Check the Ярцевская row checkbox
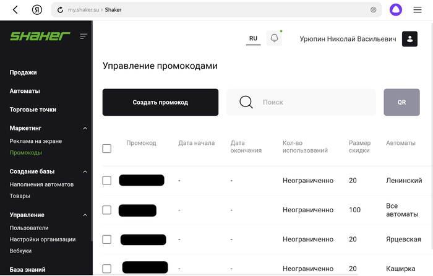 click(107, 239)
